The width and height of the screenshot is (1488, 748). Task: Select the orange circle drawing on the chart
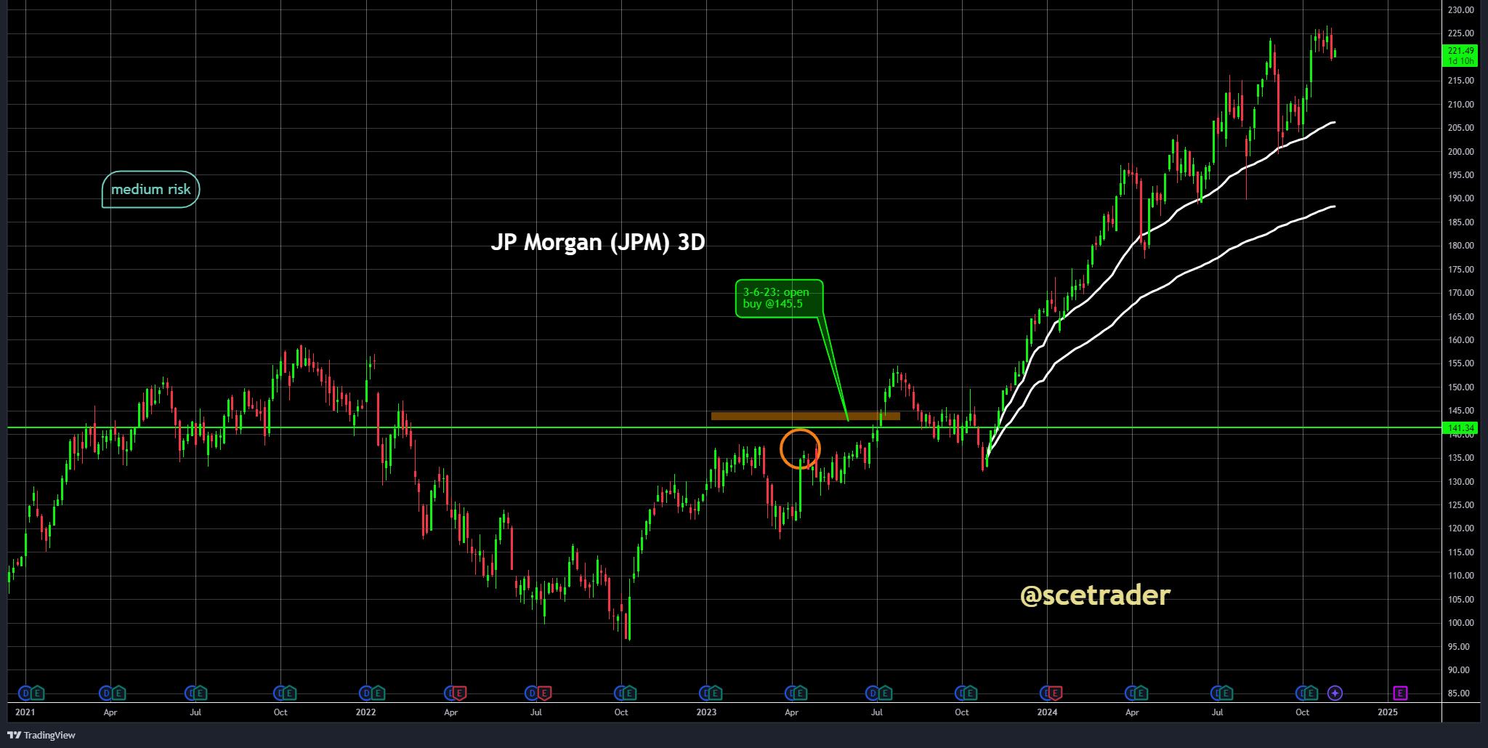point(800,449)
